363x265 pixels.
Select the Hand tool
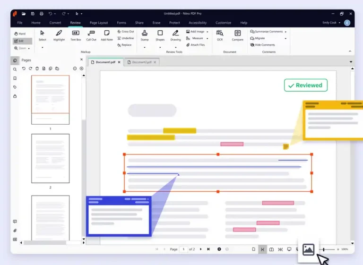pyautogui.click(x=20, y=34)
